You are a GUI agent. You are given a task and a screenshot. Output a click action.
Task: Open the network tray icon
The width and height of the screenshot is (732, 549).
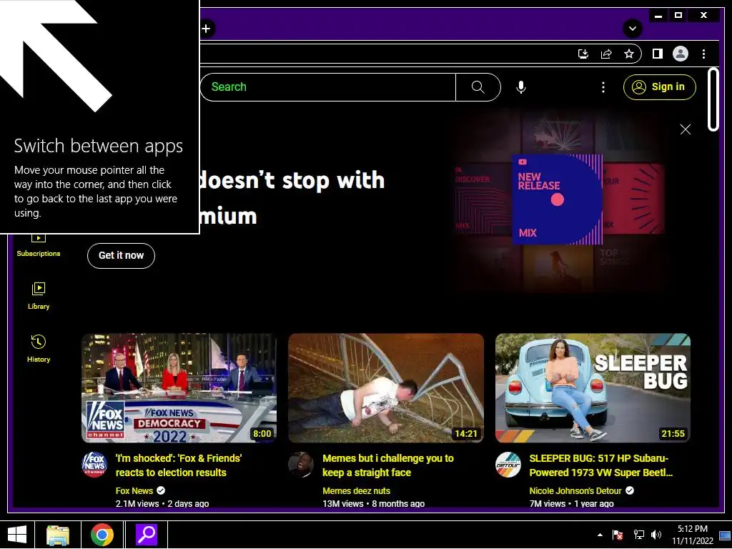point(638,535)
